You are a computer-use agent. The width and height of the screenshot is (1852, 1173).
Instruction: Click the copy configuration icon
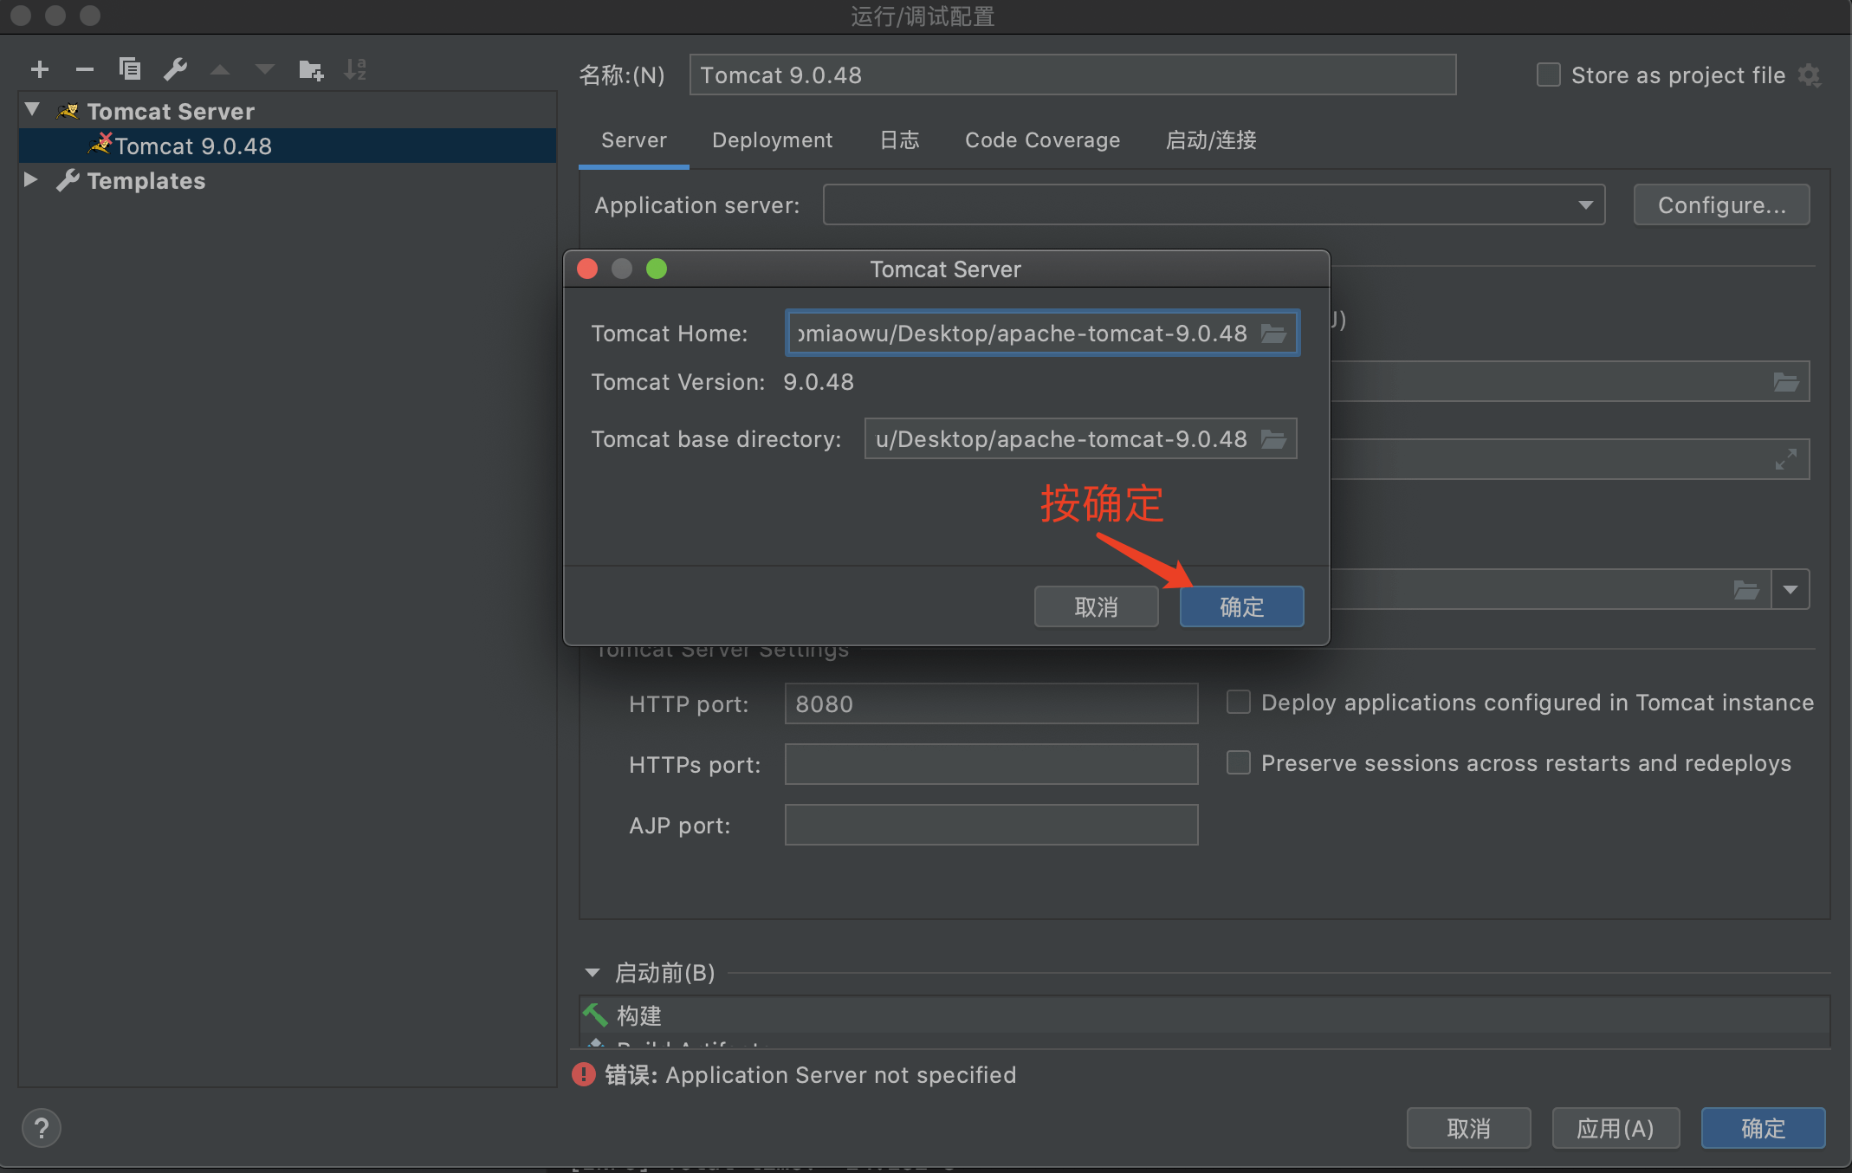tap(130, 69)
